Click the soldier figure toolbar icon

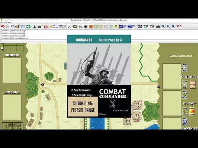pyautogui.click(x=34, y=26)
